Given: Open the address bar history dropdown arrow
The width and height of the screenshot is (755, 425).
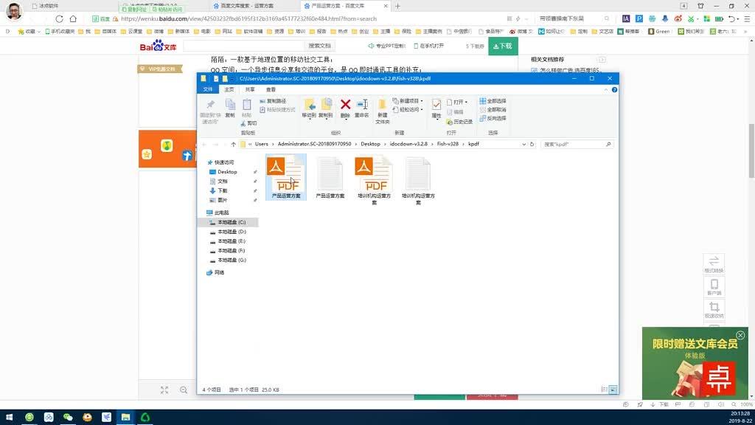Looking at the screenshot, I should point(523,143).
